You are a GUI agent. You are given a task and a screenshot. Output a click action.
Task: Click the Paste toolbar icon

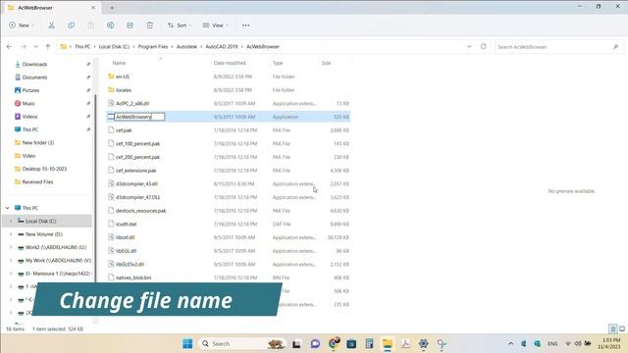[x=90, y=25]
